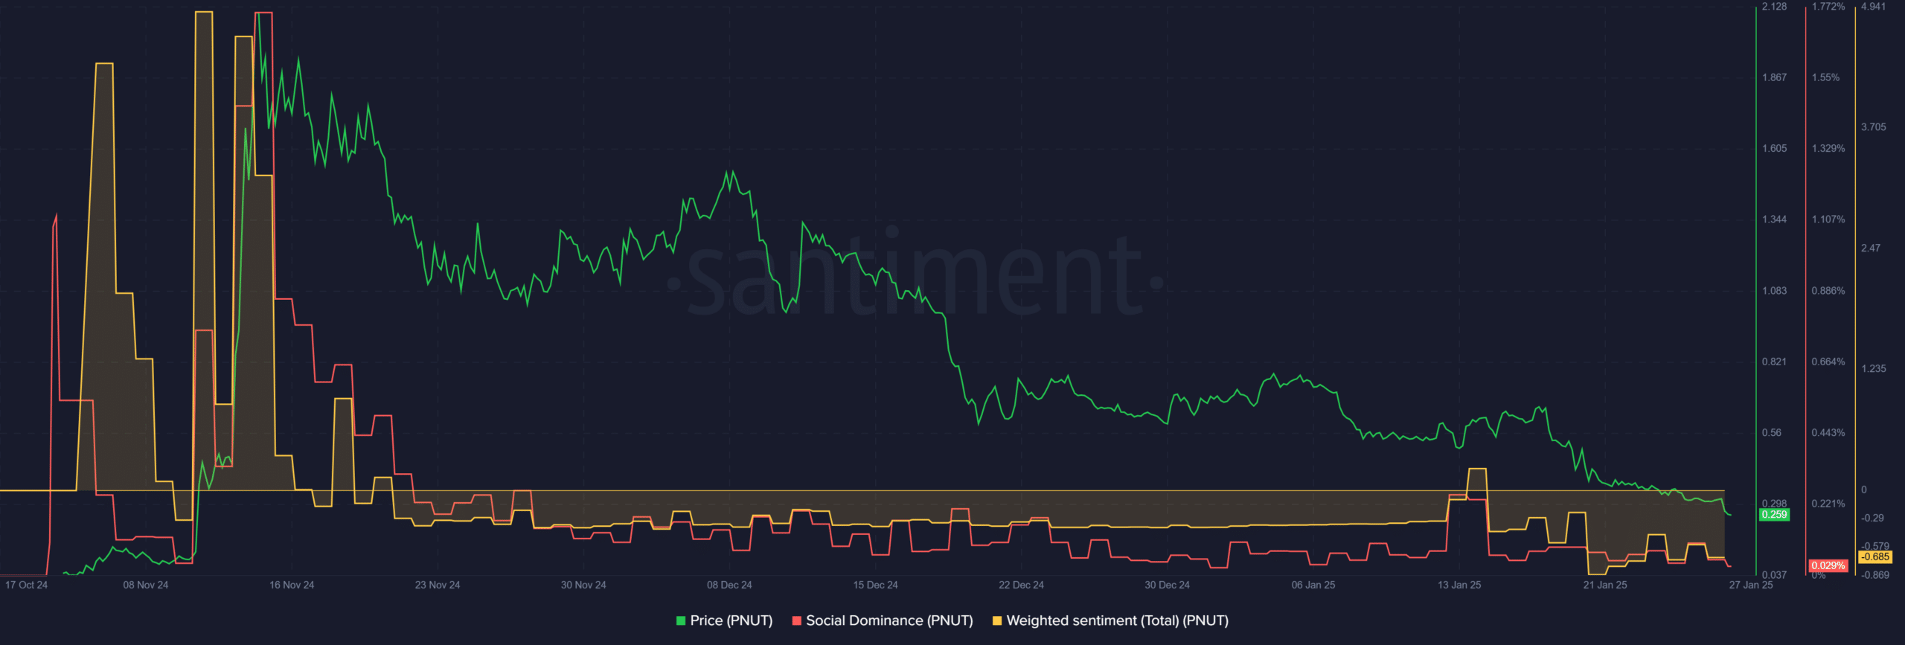Click the 1.083 price axis tick

pyautogui.click(x=1775, y=291)
